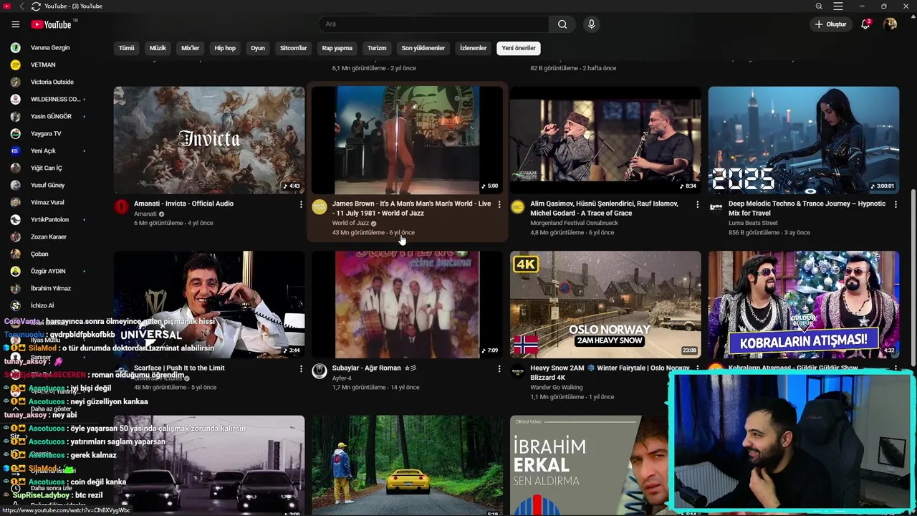Open the YouTube hamburger guide menu
Image resolution: width=917 pixels, height=516 pixels.
coord(15,24)
